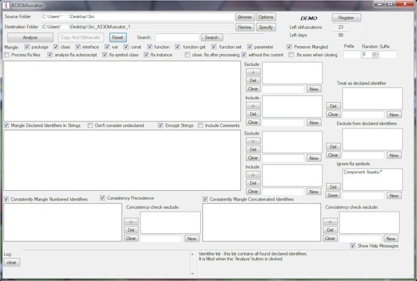Click Del beside Exclude from declared identifiers

coord(333,146)
